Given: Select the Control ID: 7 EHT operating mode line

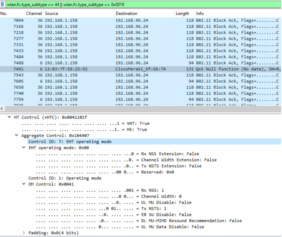Looking at the screenshot, I should tap(70, 141).
